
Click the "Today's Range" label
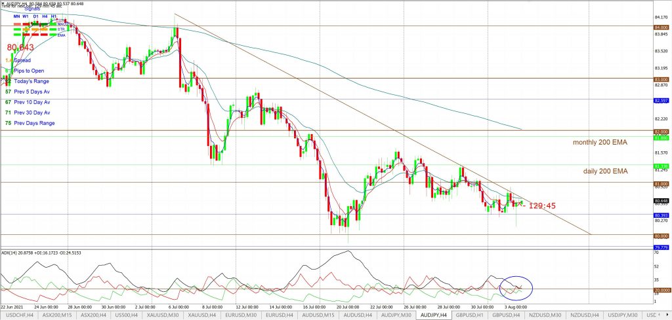31,81
